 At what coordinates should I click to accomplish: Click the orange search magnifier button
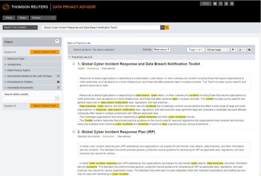tap(167, 27)
